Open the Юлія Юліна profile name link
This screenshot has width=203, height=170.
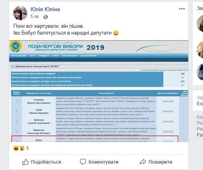pyautogui.click(x=45, y=9)
